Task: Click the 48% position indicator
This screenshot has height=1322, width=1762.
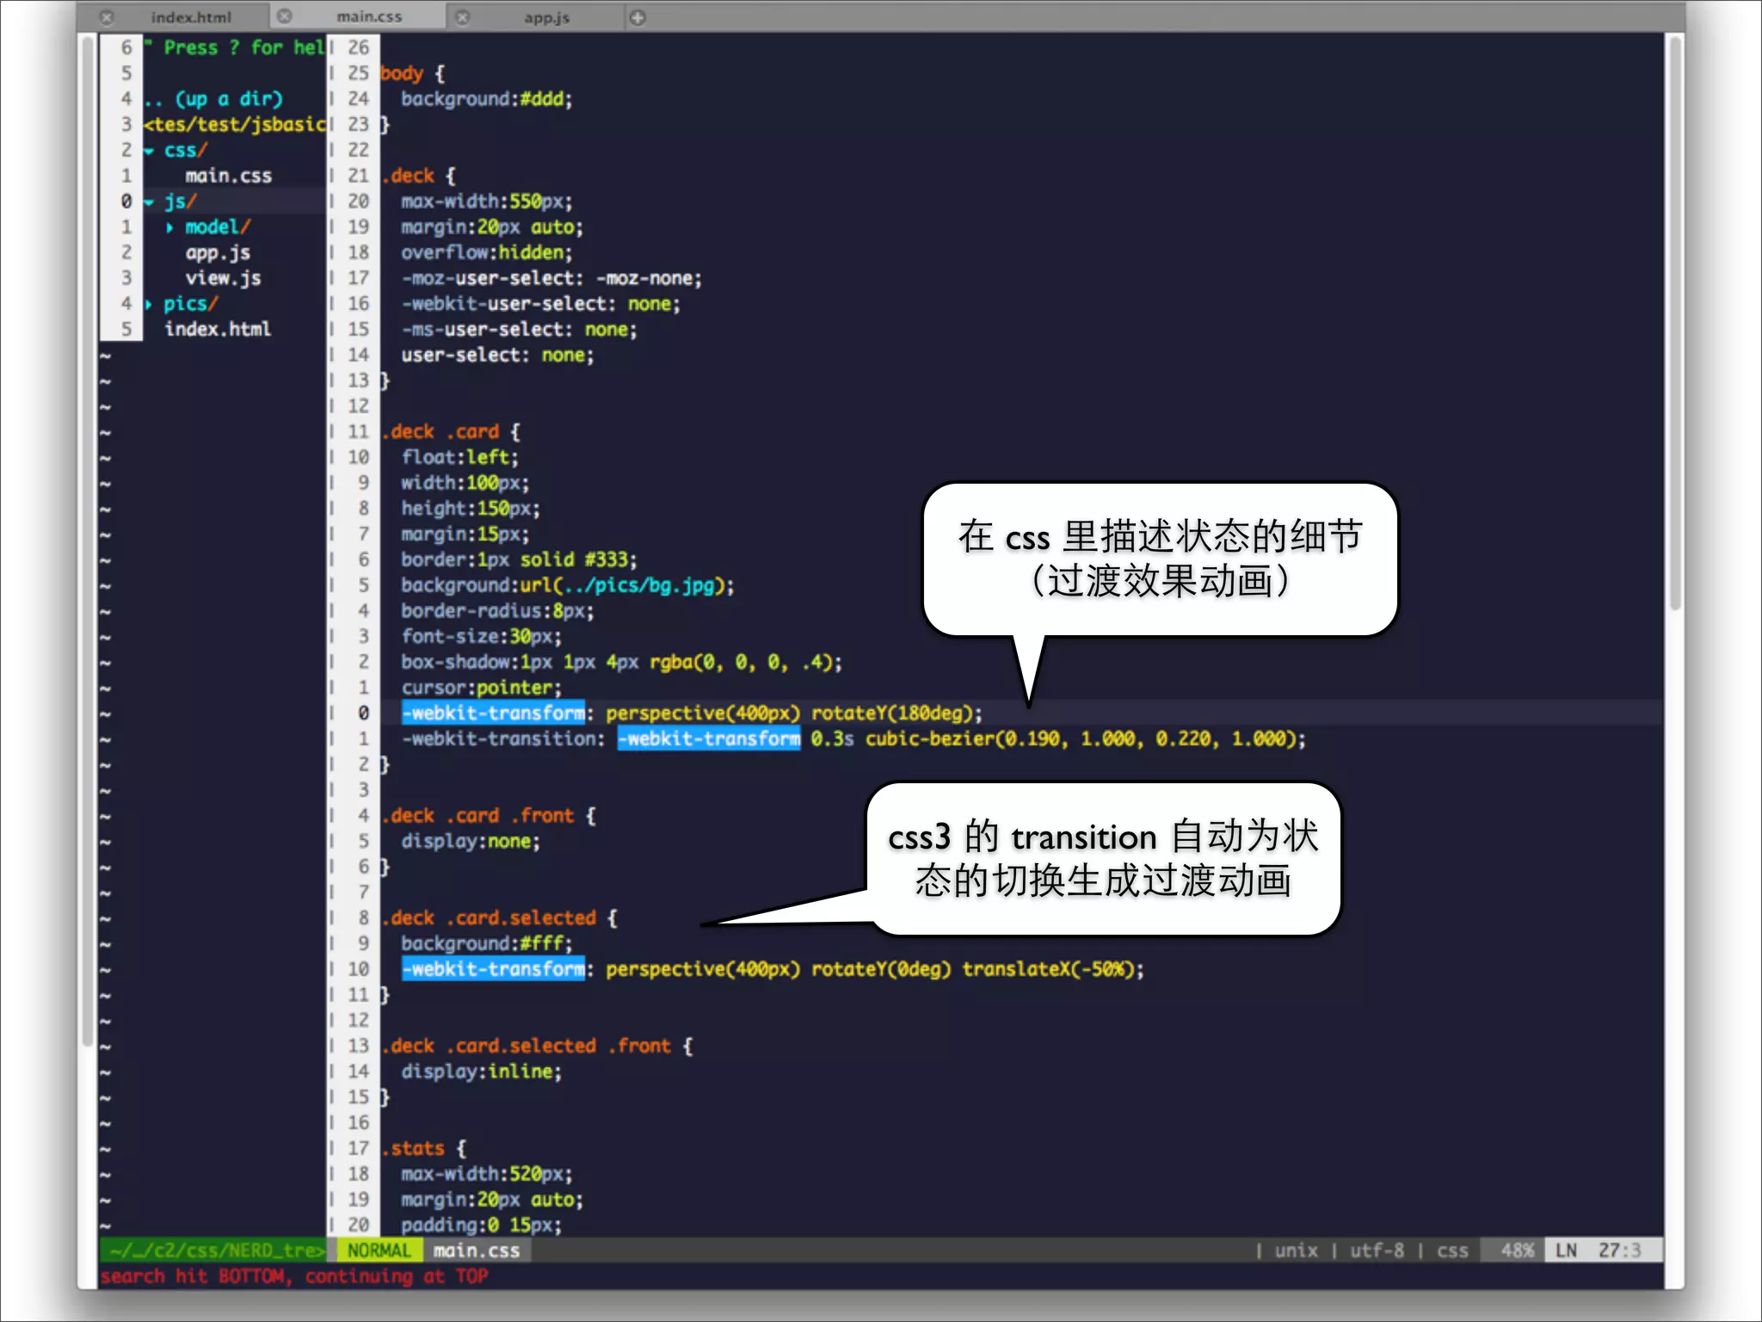Action: point(1517,1251)
